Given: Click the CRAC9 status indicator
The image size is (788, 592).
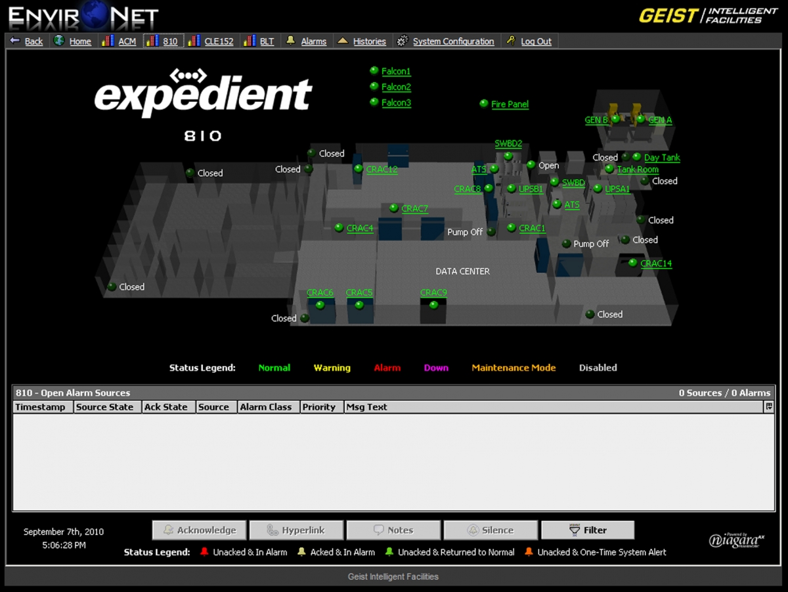Looking at the screenshot, I should click(433, 304).
